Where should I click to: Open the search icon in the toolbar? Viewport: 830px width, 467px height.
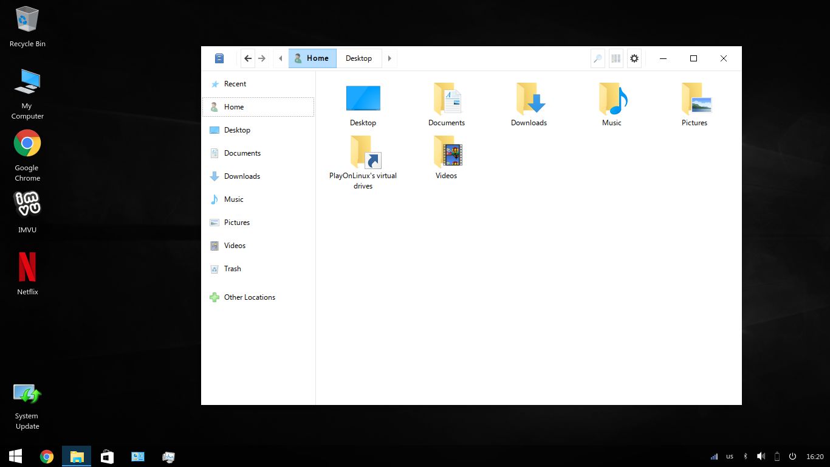click(597, 58)
